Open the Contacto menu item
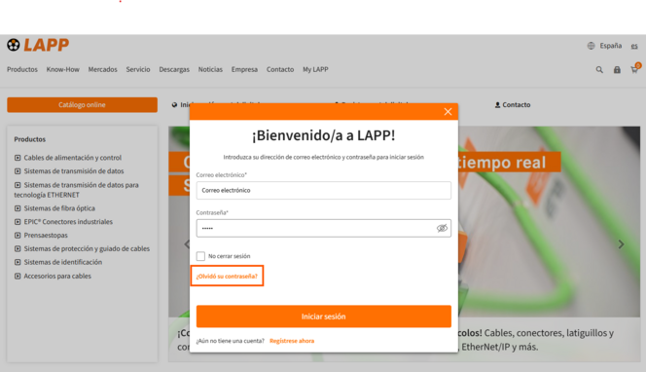 280,70
